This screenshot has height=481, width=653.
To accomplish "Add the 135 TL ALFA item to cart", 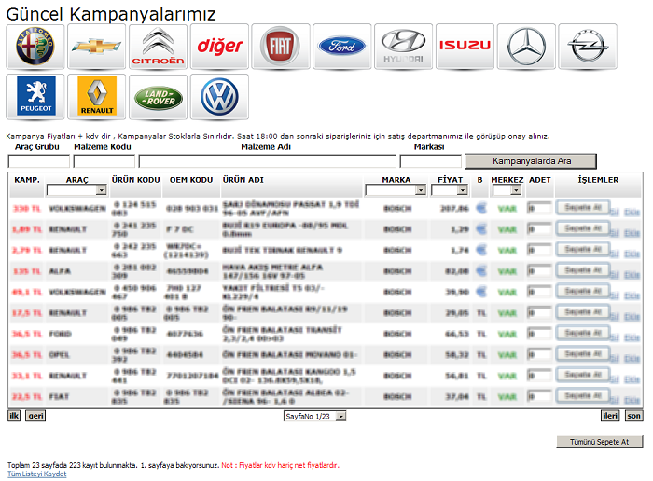I will pos(583,270).
